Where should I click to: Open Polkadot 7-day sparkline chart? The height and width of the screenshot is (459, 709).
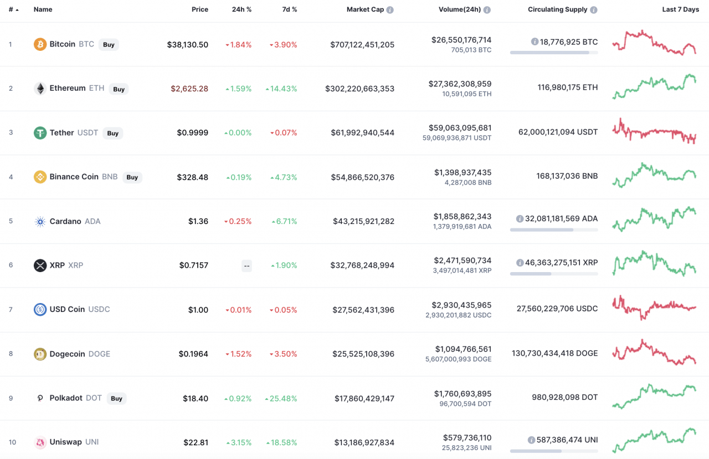[654, 397]
